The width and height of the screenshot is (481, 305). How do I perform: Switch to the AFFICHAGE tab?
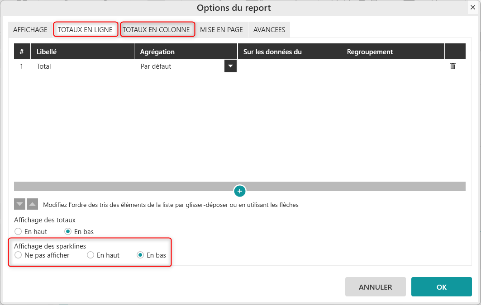click(x=30, y=30)
